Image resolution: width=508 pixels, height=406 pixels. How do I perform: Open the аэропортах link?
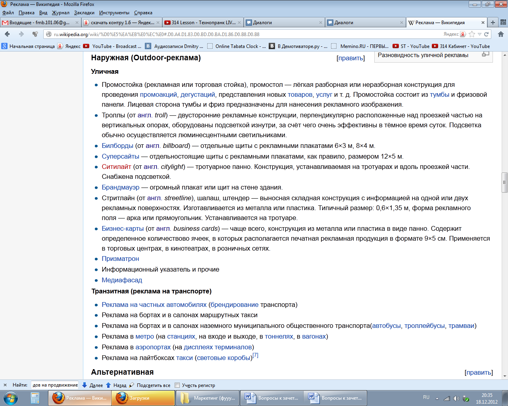coord(153,347)
